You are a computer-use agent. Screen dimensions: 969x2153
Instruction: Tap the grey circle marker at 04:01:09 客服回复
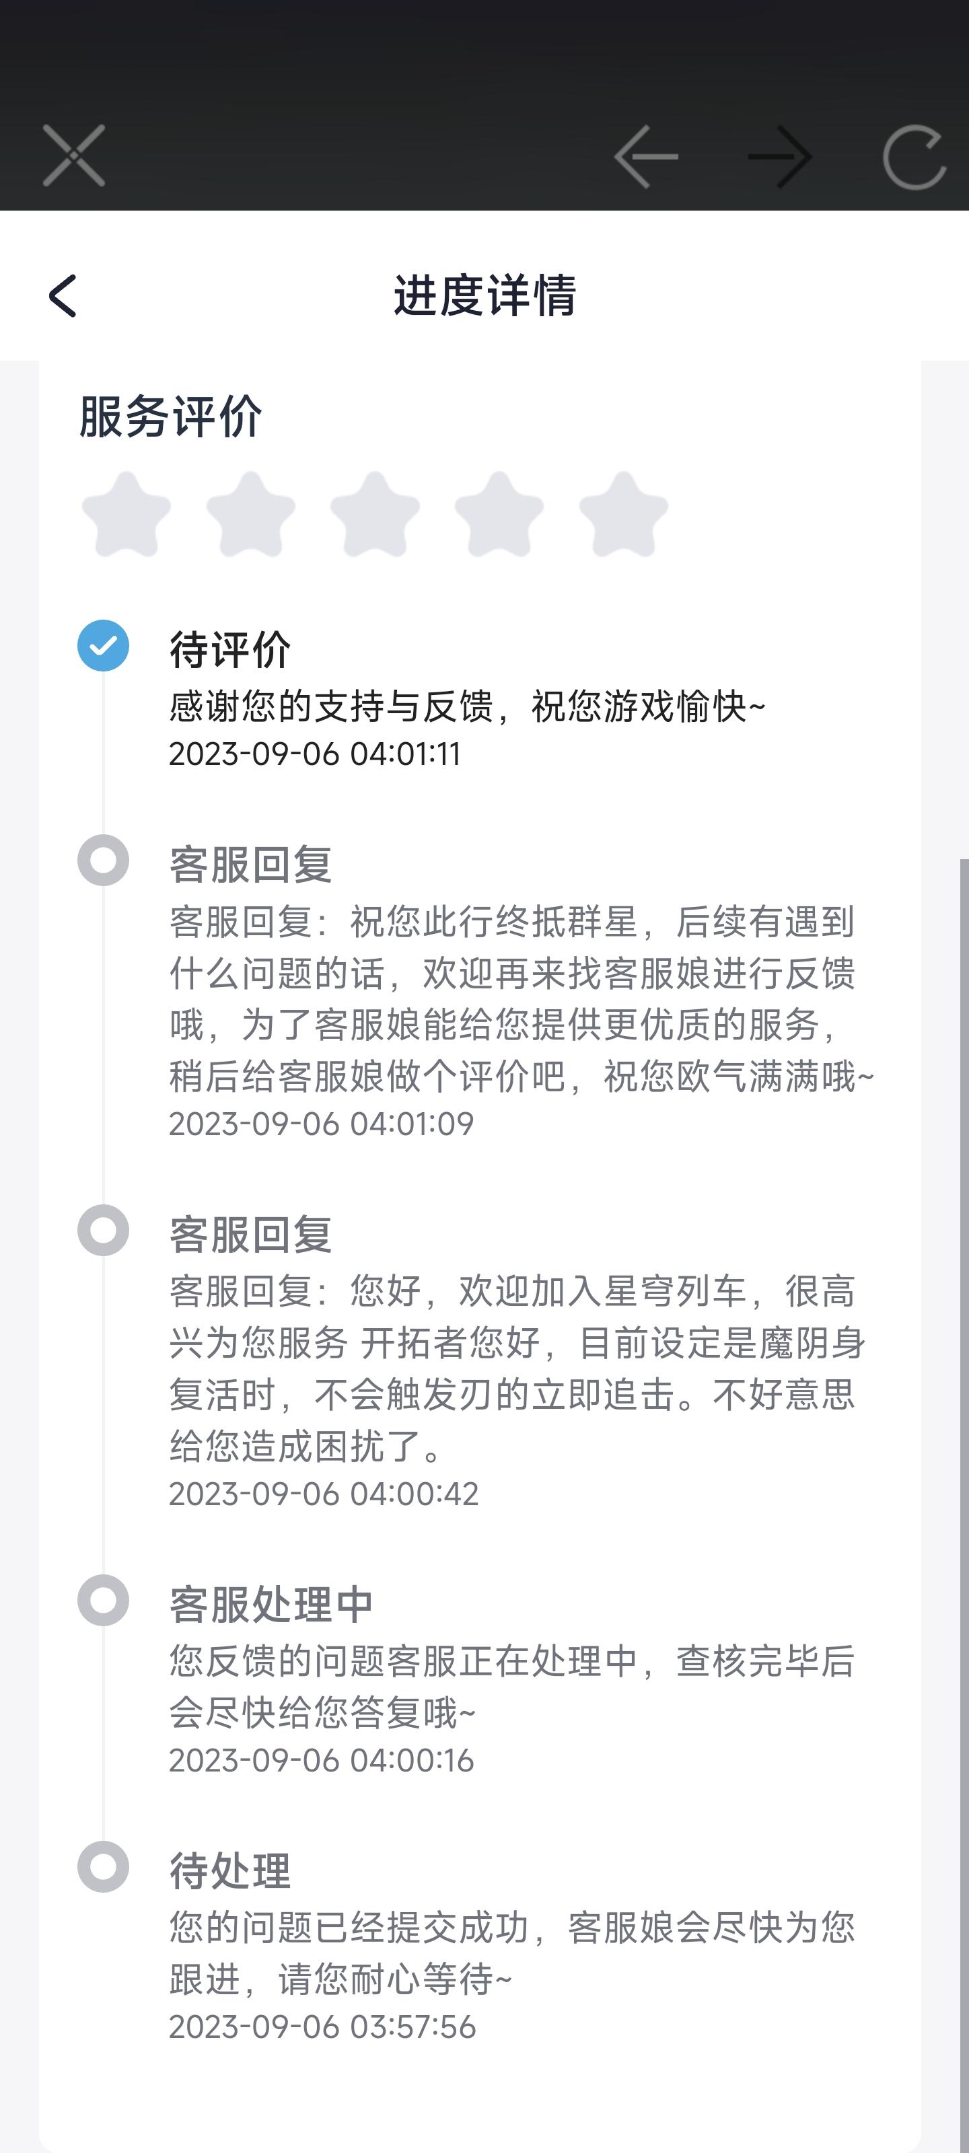(103, 860)
